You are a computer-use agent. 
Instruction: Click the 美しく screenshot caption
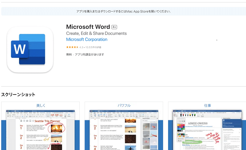[x=41, y=105]
